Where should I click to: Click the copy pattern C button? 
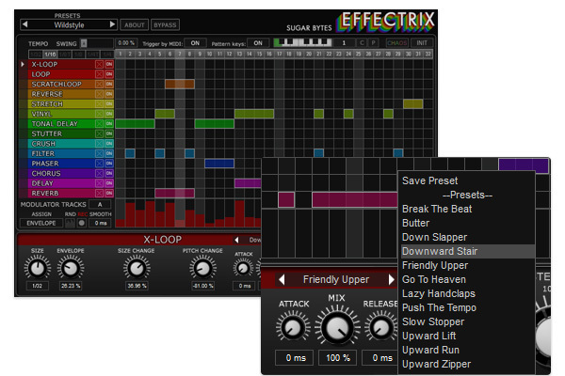(x=363, y=42)
